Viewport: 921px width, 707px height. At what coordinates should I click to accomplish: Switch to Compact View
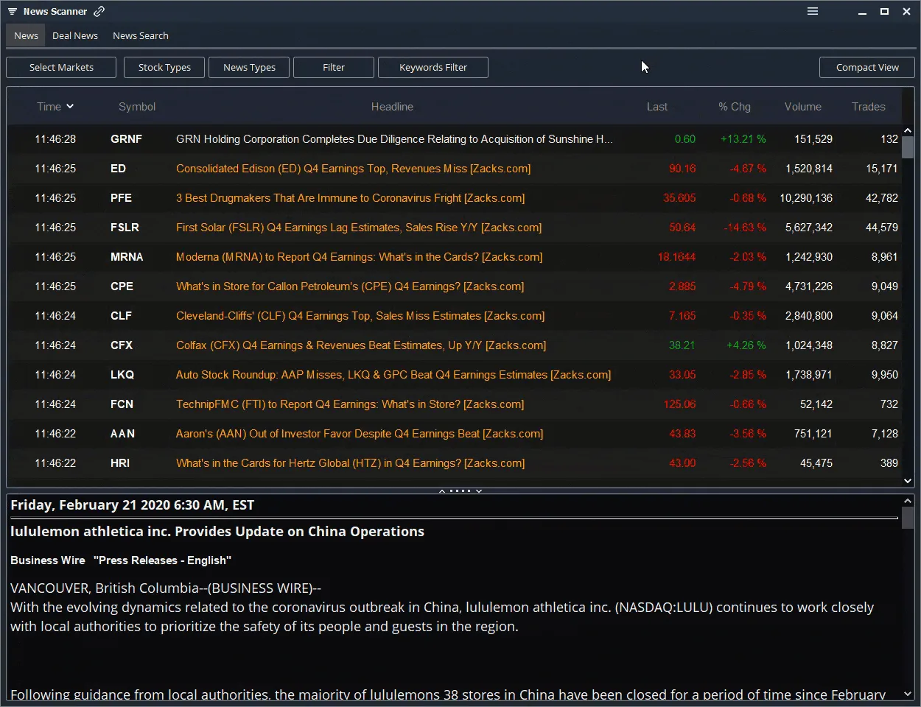point(867,67)
